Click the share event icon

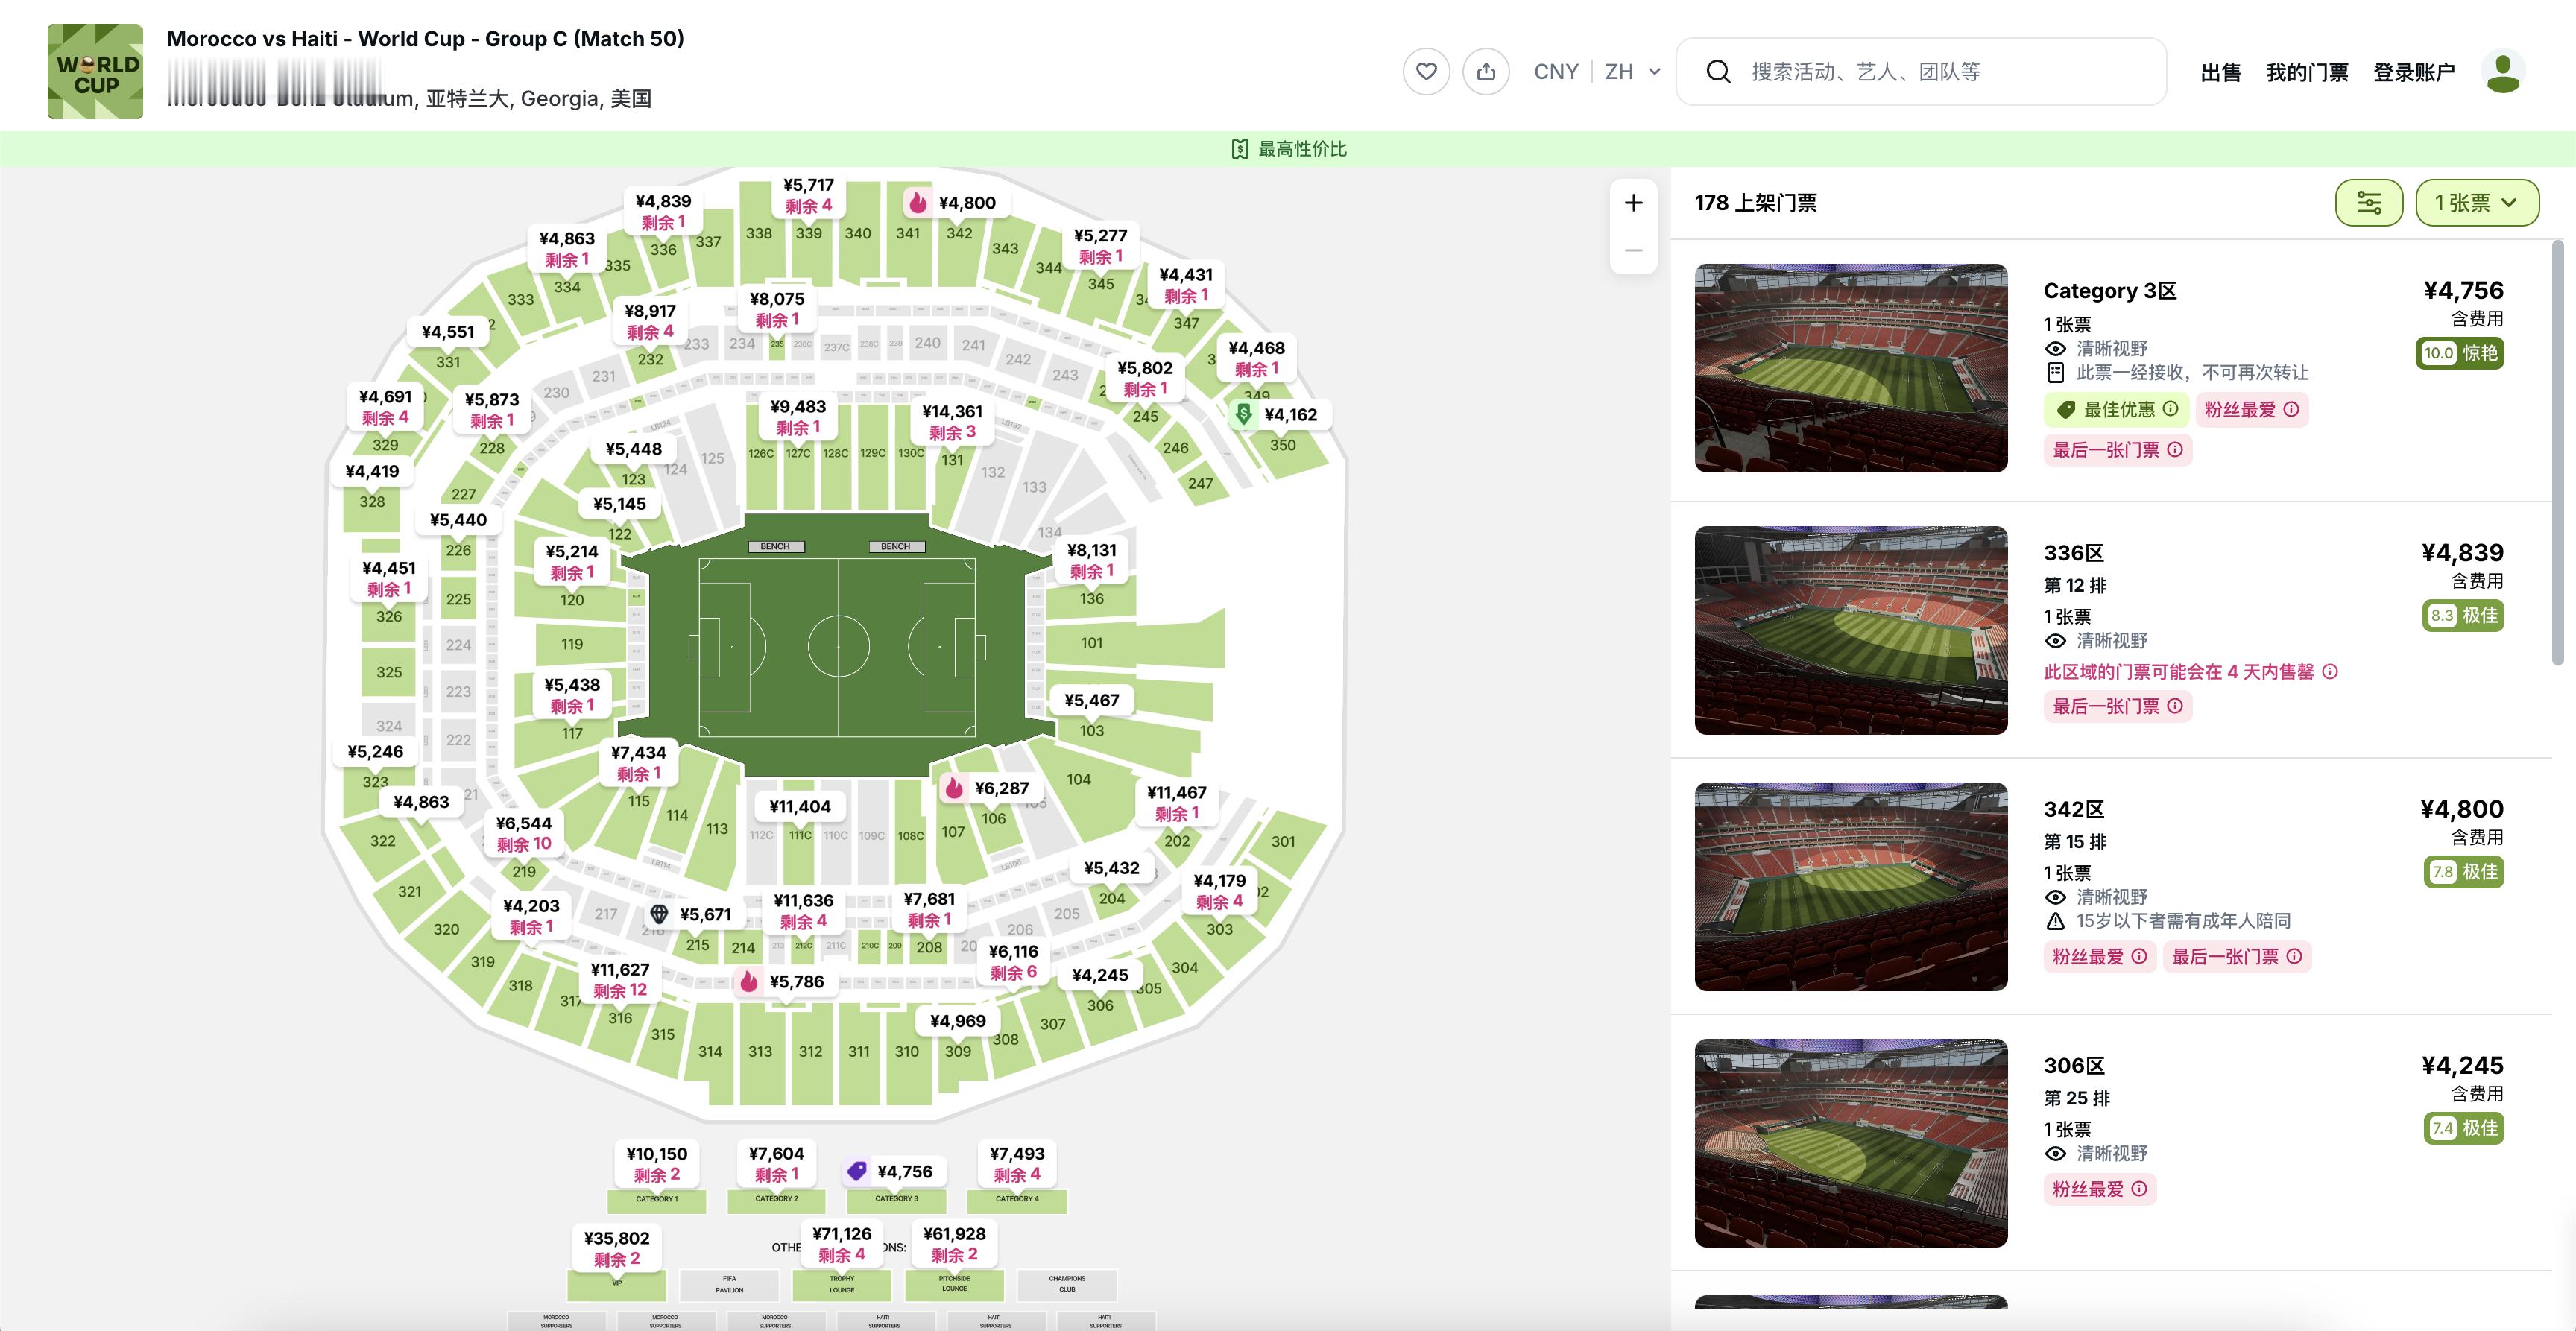(1486, 72)
